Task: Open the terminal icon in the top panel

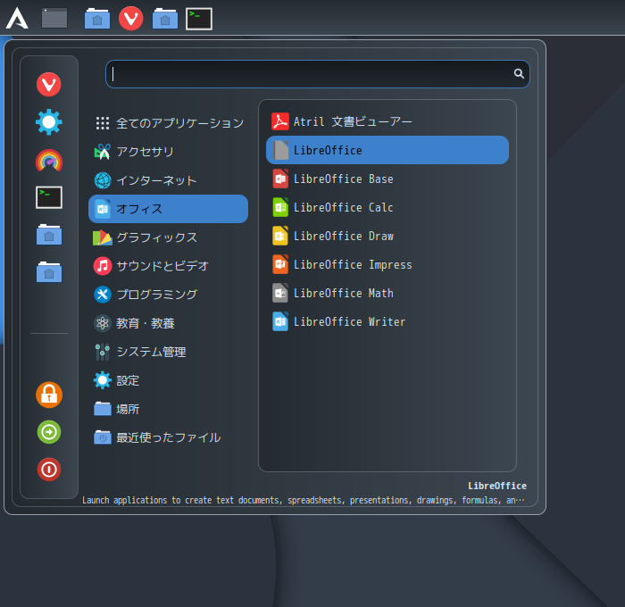Action: click(x=199, y=19)
